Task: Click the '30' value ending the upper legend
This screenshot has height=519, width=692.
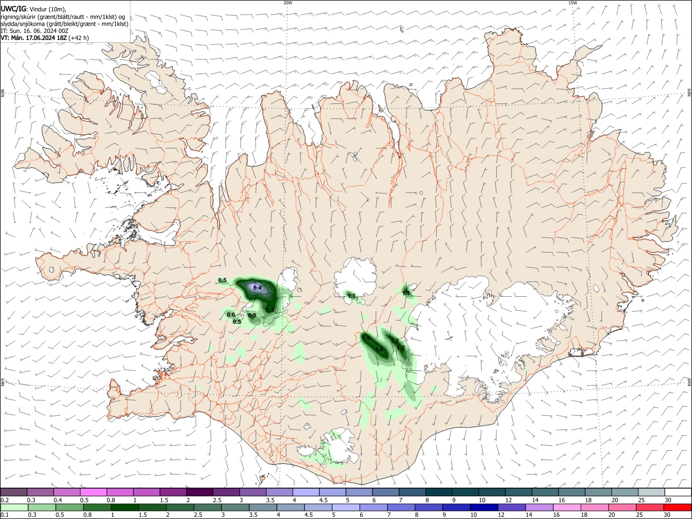Action: 668,500
